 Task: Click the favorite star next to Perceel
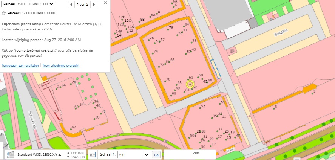[4, 13]
